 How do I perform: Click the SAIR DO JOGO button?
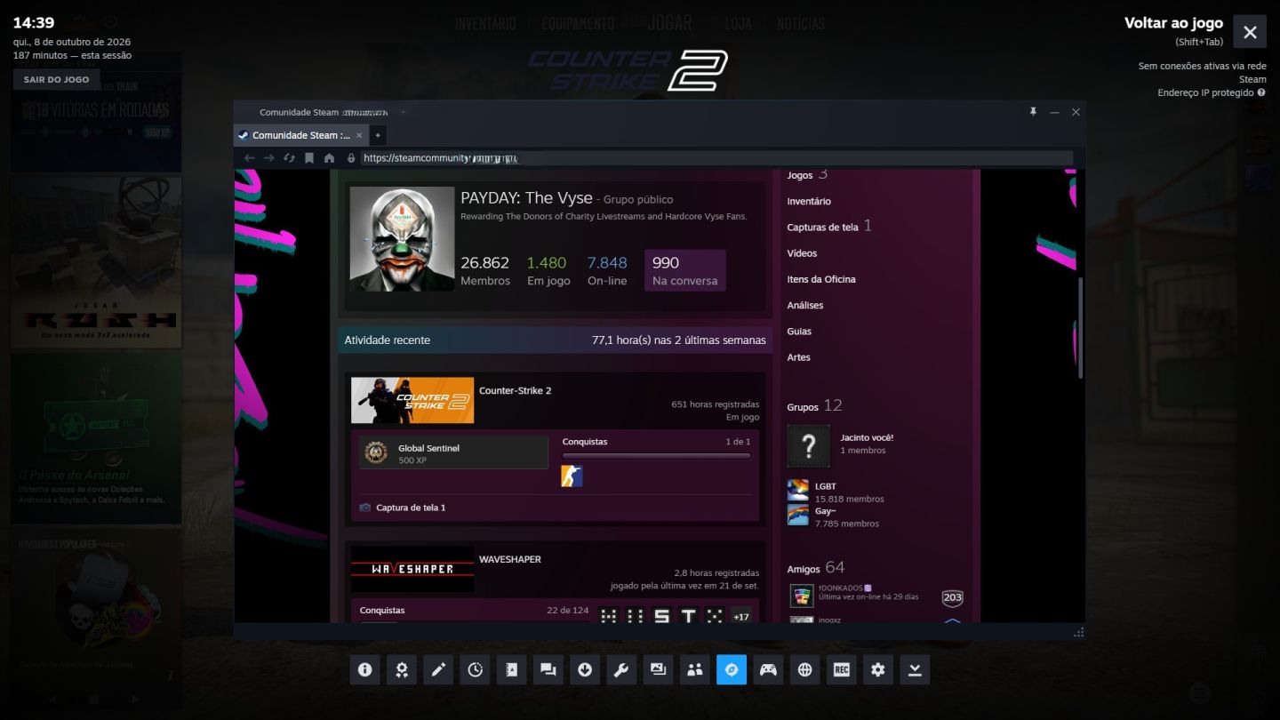point(56,79)
